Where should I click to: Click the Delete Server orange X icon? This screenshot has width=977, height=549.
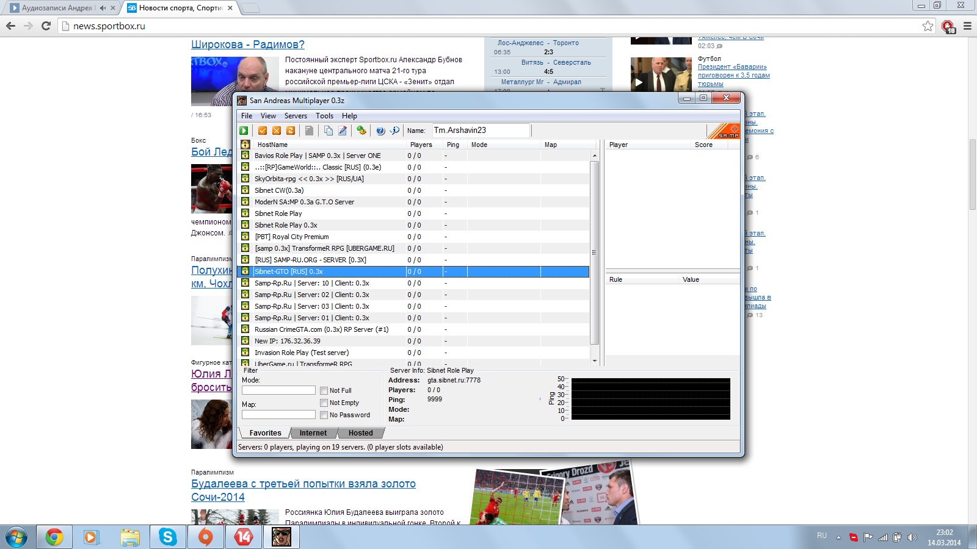point(277,131)
